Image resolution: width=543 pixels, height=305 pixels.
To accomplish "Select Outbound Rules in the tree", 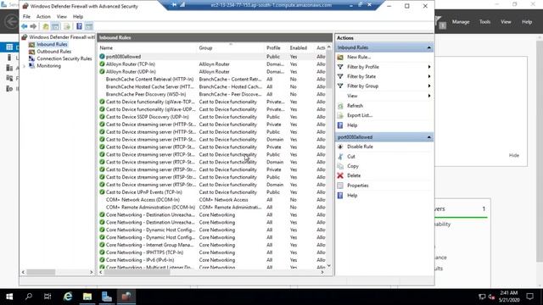I will [53, 52].
